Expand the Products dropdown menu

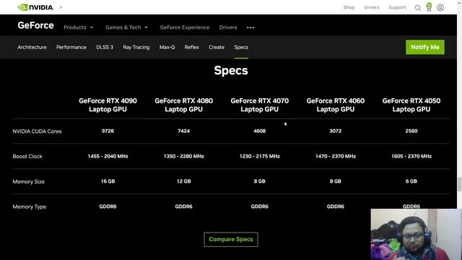point(78,27)
